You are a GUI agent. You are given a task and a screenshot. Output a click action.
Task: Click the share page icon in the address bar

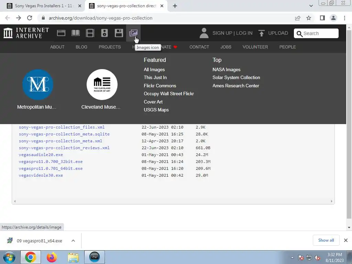298,18
